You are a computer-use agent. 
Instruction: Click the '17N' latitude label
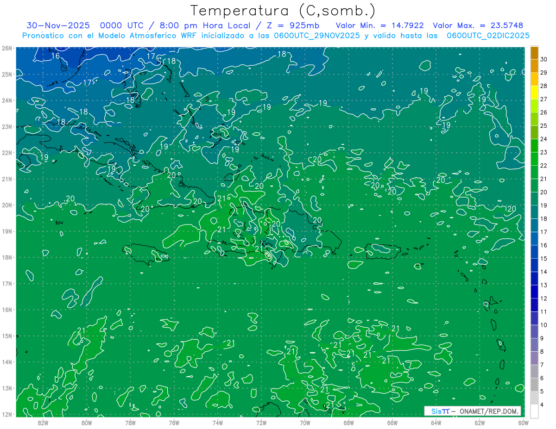click(6, 283)
